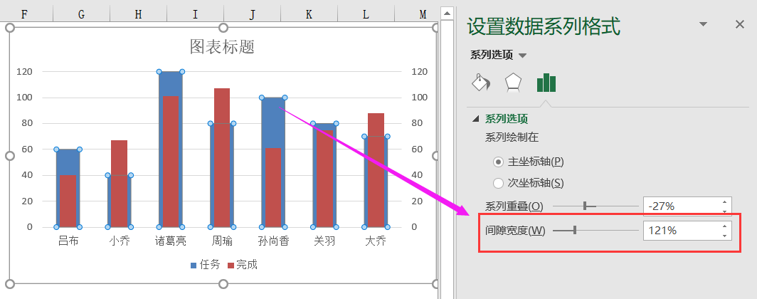Open the Fill & Line paint bucket tab
This screenshot has width=757, height=299.
(480, 82)
